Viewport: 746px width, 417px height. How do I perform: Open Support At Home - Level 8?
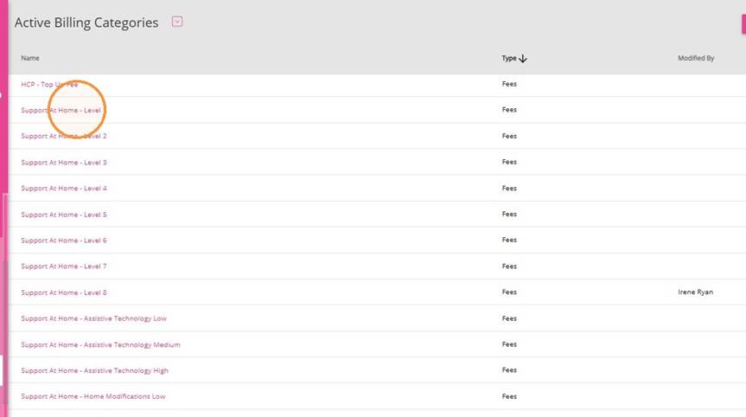pos(64,292)
